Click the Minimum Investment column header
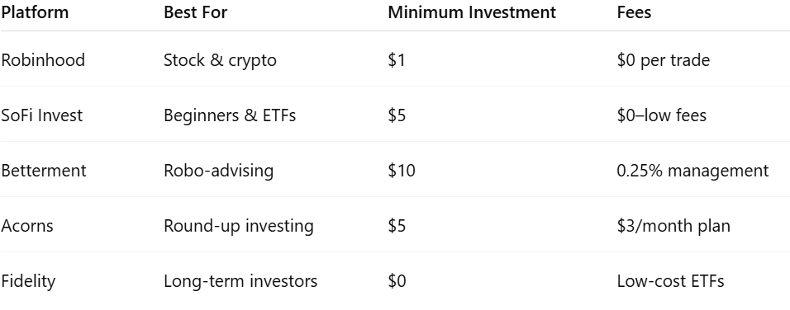Screen dimensions: 790x310 tap(472, 12)
